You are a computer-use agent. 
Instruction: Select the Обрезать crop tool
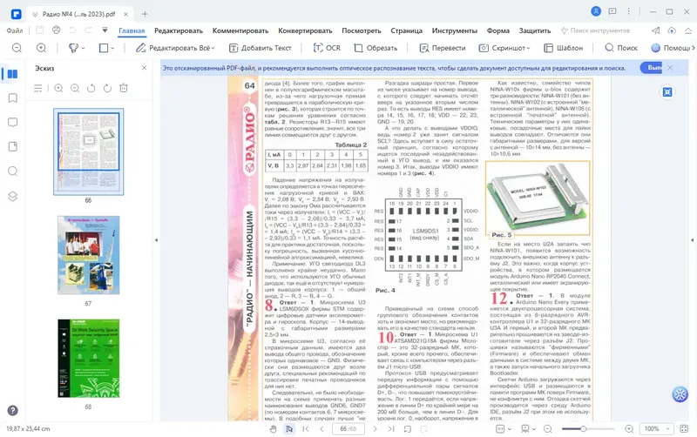[376, 48]
